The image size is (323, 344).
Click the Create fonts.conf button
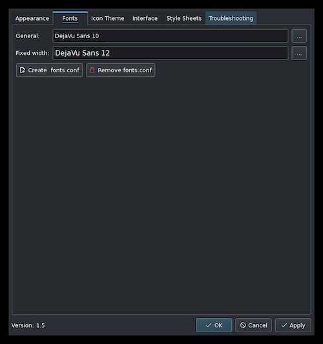tap(49, 70)
